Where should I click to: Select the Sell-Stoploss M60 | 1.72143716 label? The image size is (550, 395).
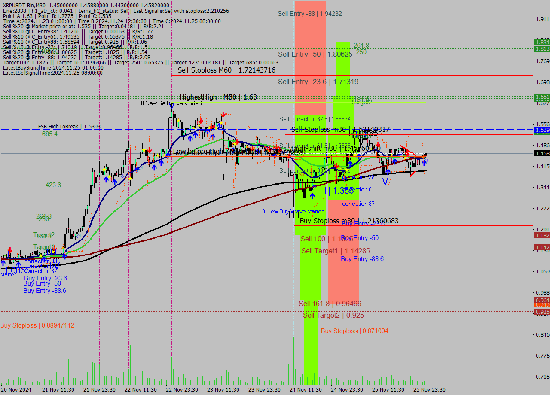pyautogui.click(x=226, y=70)
